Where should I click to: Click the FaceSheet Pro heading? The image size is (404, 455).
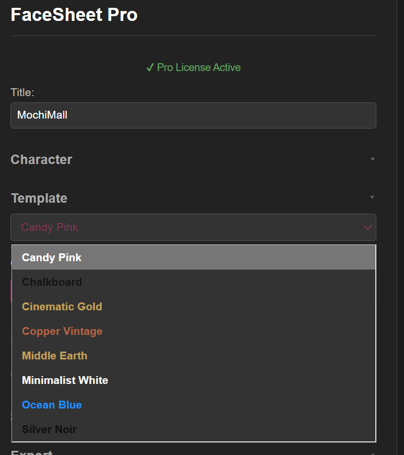pos(74,15)
